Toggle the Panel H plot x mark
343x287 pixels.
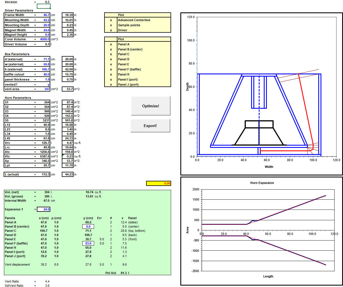click(x=111, y=74)
